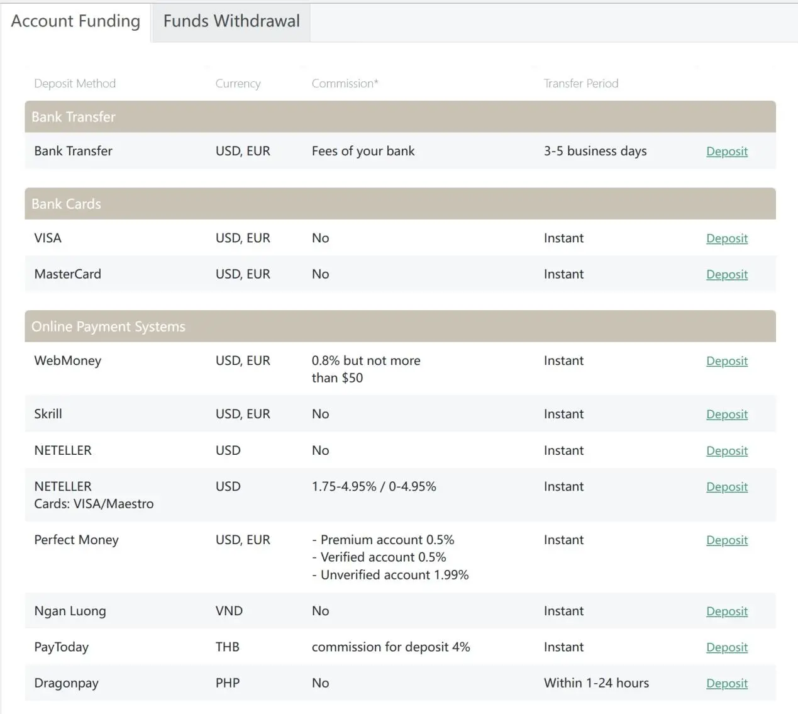Choose Deposit for Dragonpay
This screenshot has height=714, width=798.
pos(727,683)
